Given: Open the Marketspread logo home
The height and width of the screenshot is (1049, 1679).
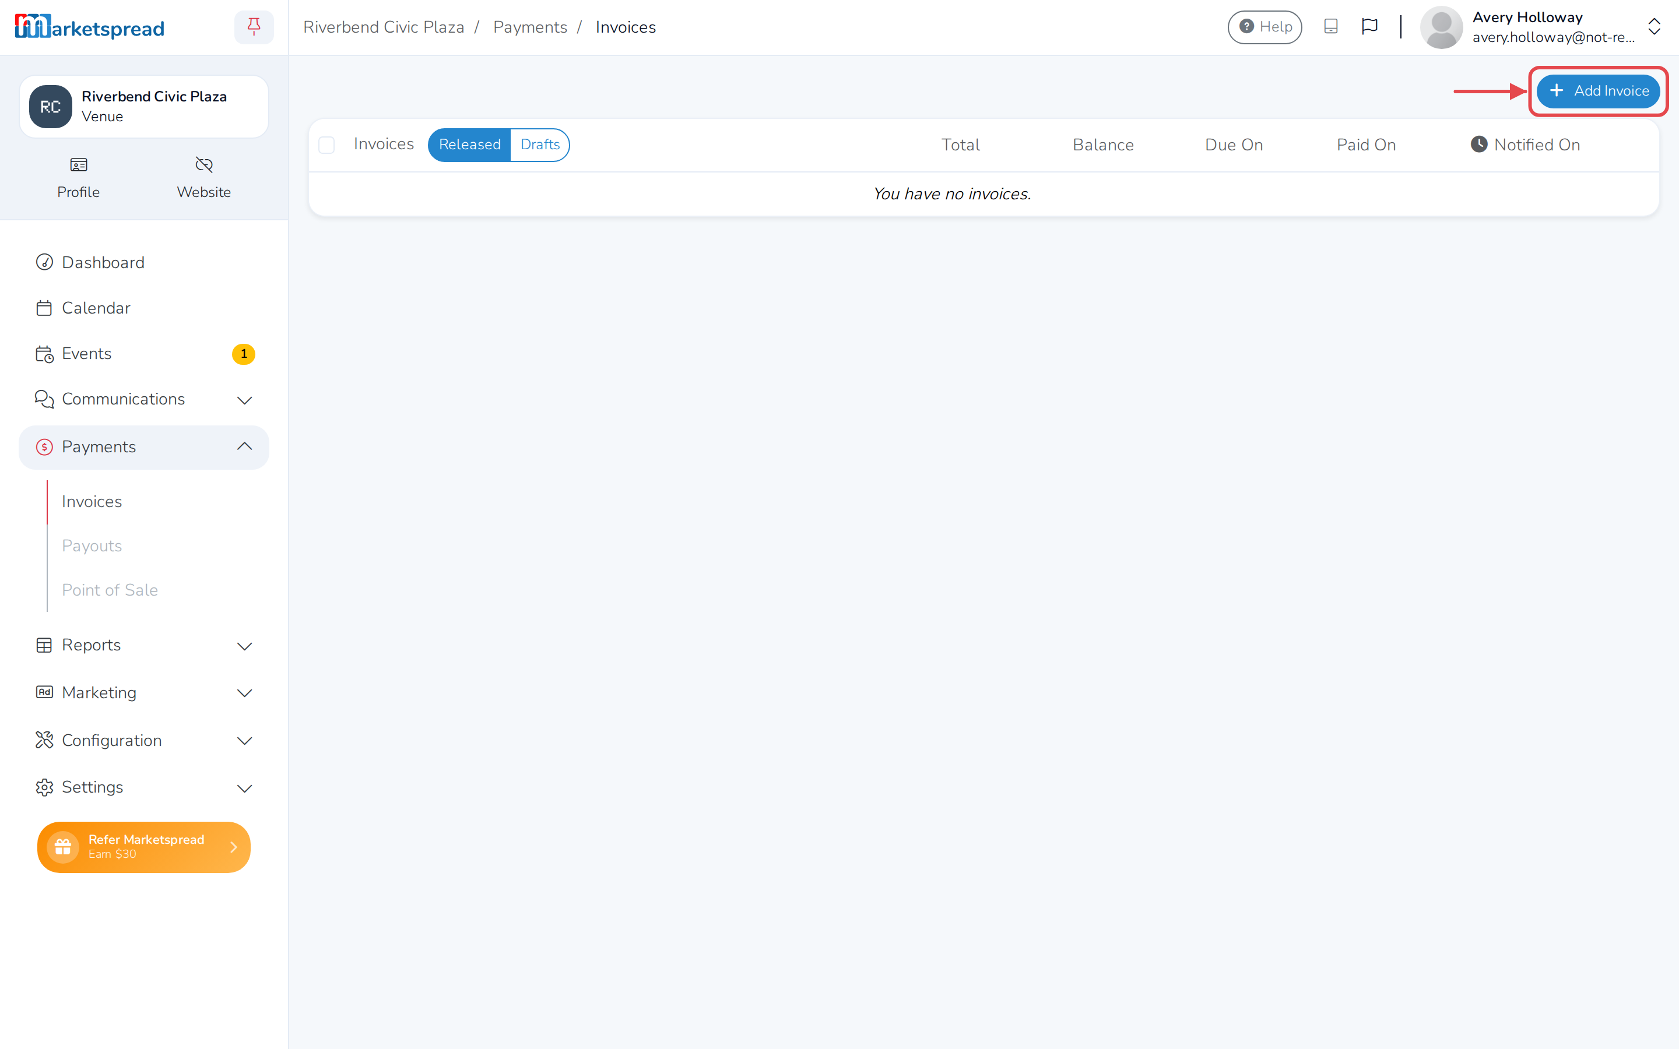Looking at the screenshot, I should click(x=90, y=28).
